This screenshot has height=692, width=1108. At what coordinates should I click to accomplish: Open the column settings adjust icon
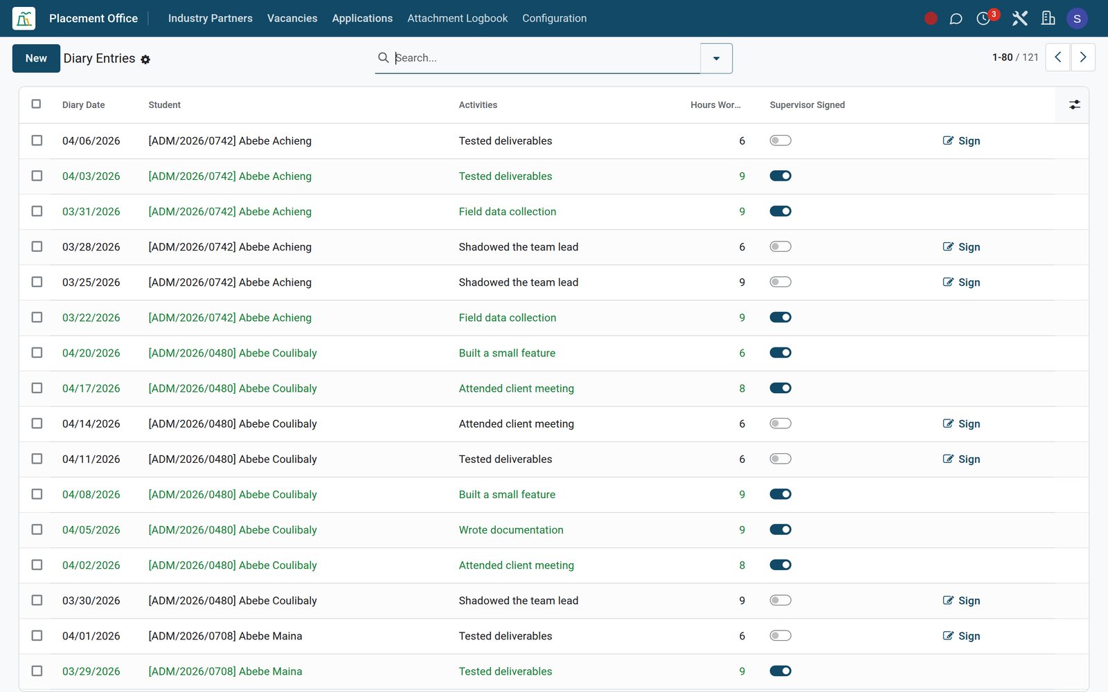coord(1074,104)
